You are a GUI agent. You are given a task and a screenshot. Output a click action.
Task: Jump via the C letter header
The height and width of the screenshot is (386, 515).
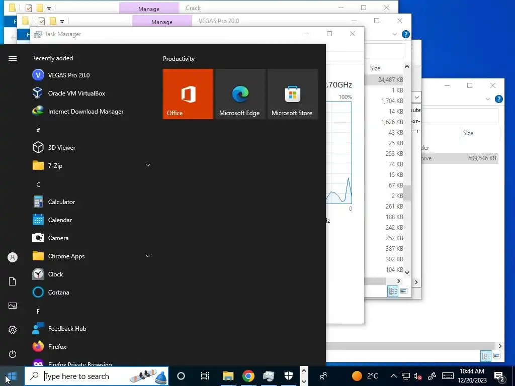[38, 185]
